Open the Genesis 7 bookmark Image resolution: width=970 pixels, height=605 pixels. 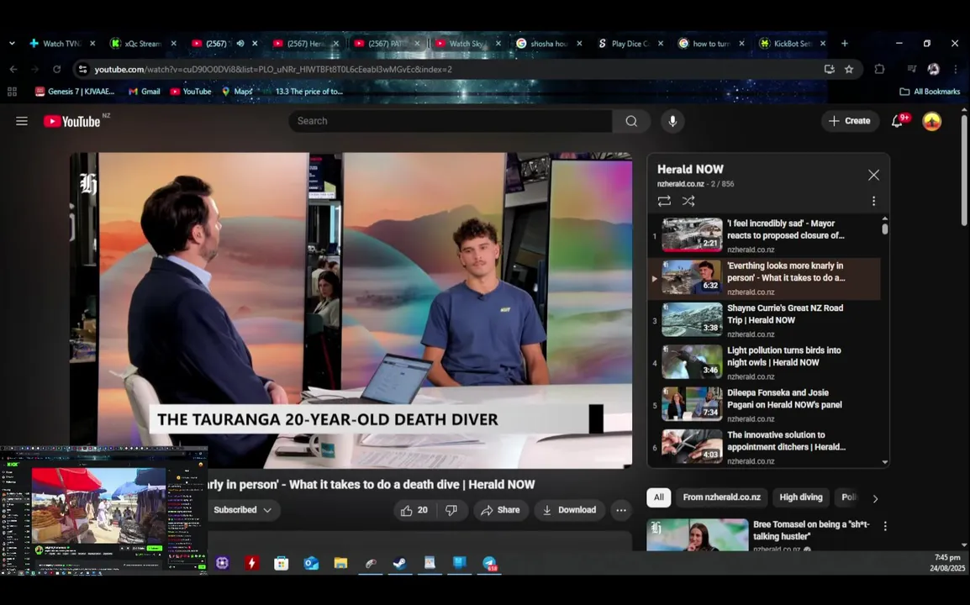tap(75, 92)
